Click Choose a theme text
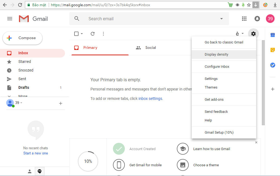 coord(206,165)
